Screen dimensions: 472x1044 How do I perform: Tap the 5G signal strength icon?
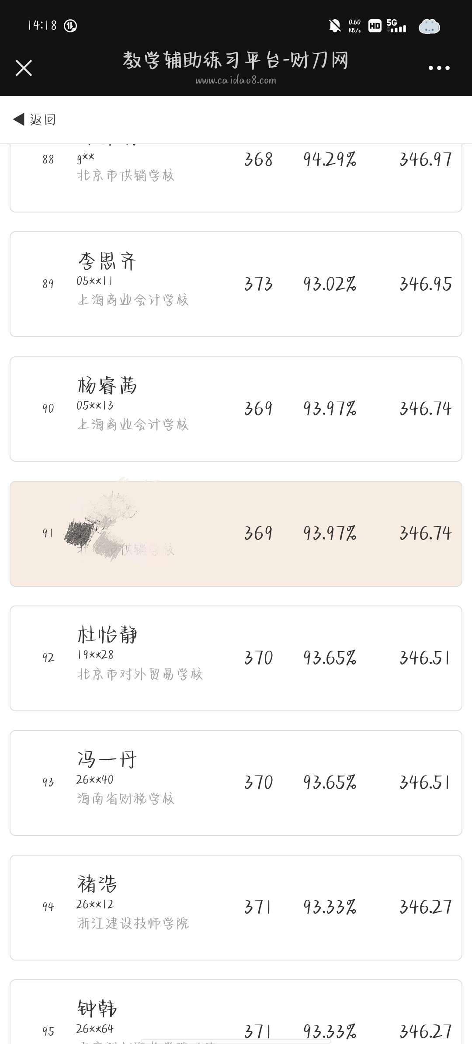coord(396,26)
